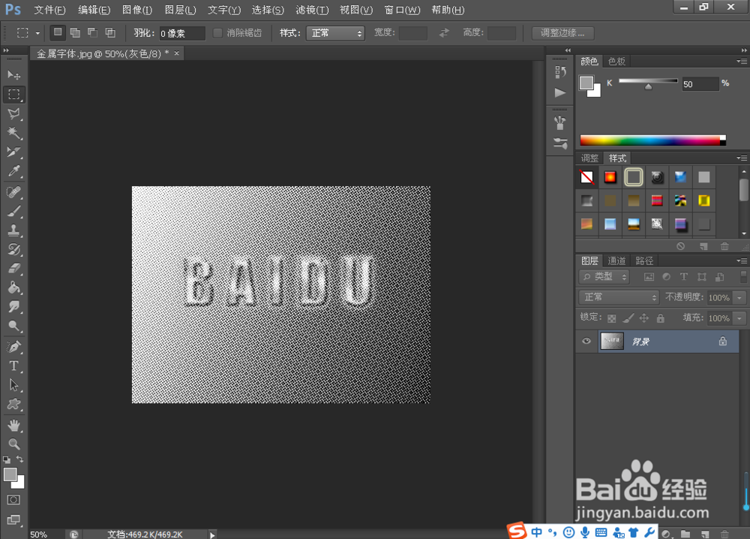Viewport: 750px width, 539px height.
Task: Select the Eyedropper tool
Action: [x=13, y=171]
